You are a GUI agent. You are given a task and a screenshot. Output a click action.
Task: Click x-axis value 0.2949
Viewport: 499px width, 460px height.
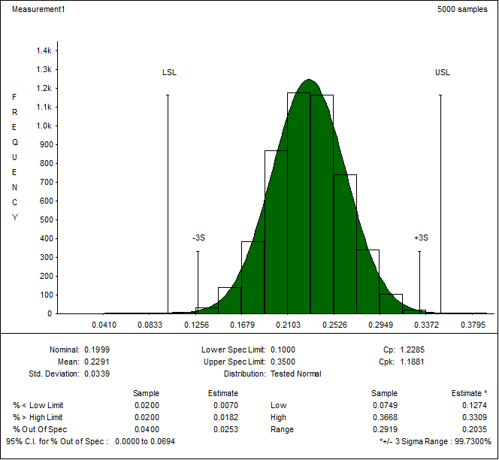(380, 325)
